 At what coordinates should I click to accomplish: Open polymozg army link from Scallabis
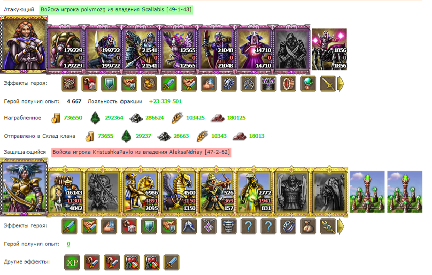click(116, 10)
